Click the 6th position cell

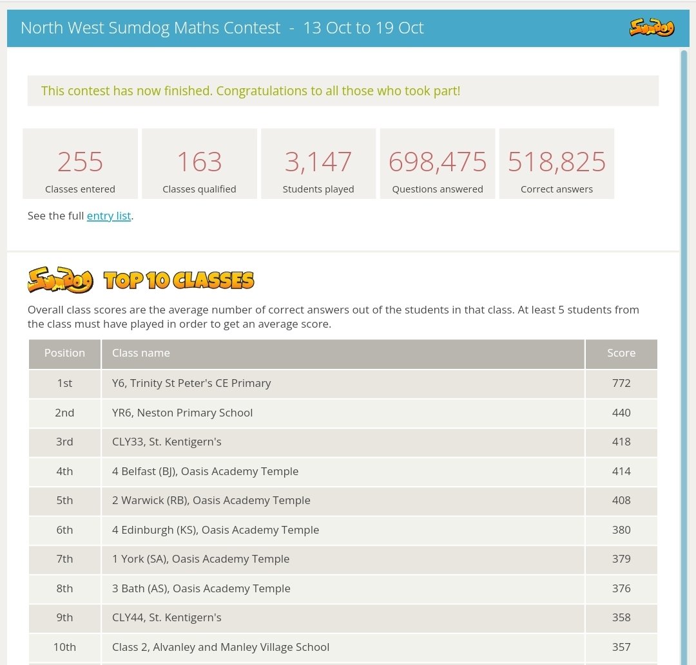pyautogui.click(x=65, y=530)
